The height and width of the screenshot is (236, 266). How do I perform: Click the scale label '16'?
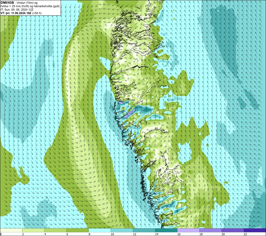[179, 234]
